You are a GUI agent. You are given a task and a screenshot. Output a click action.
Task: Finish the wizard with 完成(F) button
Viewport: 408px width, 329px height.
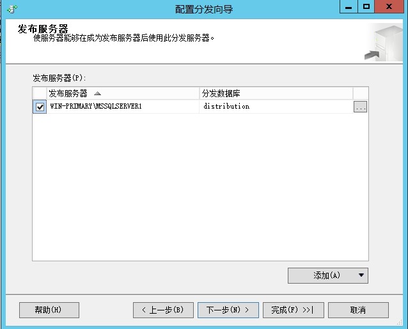(294, 310)
